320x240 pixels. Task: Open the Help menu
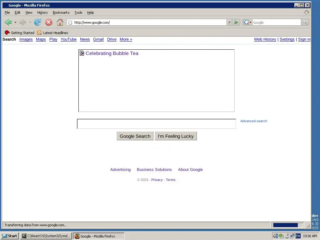coord(90,12)
